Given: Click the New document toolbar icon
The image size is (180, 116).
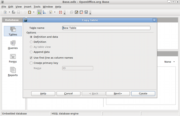Looking at the screenshot, I should click(5, 12).
